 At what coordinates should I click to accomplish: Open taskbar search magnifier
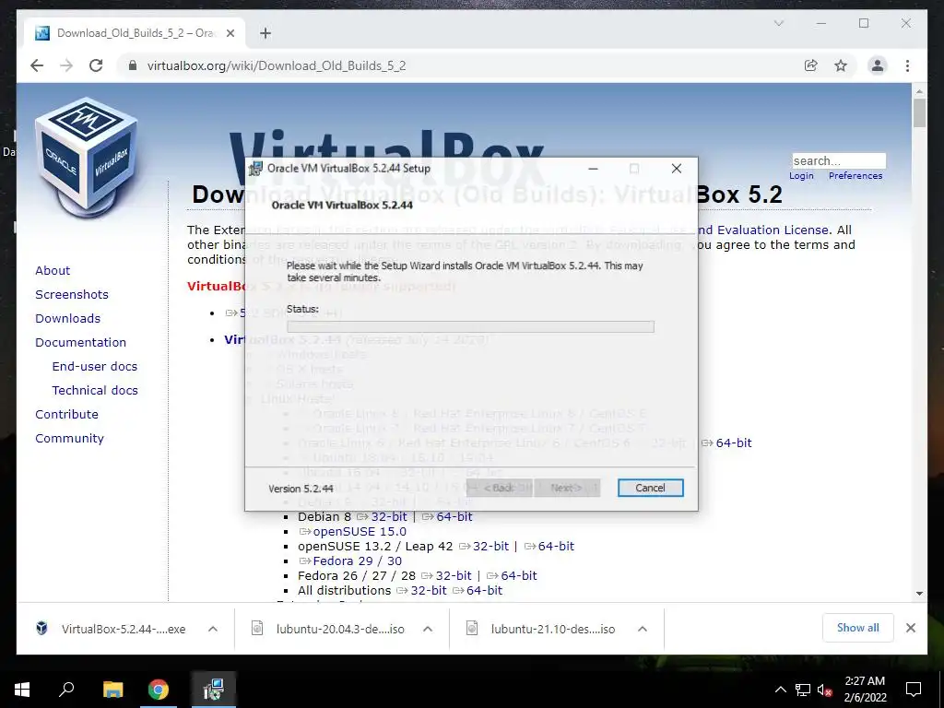tap(66, 690)
